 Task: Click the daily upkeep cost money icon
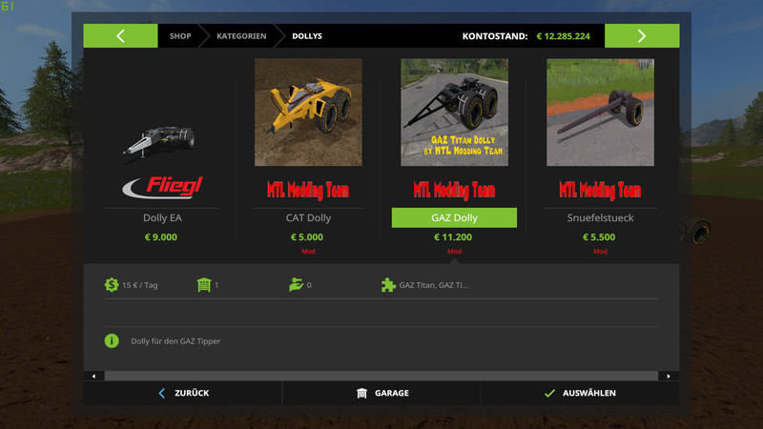pyautogui.click(x=113, y=284)
